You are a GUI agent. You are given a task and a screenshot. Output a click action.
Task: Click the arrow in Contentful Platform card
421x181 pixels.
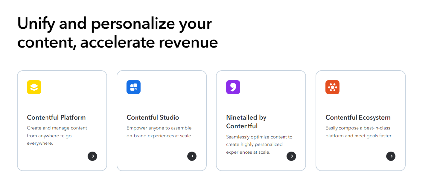coord(92,156)
